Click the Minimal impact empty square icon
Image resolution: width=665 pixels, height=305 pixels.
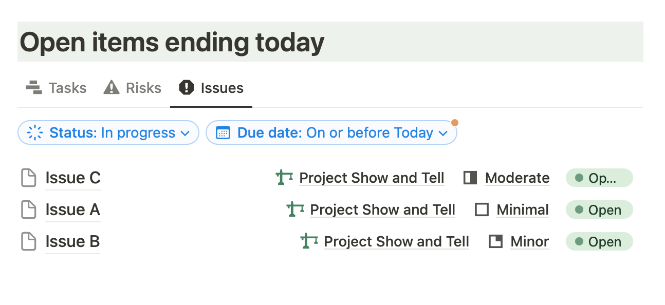point(482,209)
